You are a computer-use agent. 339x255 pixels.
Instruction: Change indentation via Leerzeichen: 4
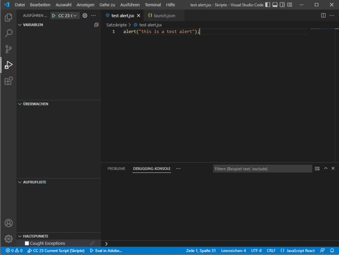coord(233,251)
